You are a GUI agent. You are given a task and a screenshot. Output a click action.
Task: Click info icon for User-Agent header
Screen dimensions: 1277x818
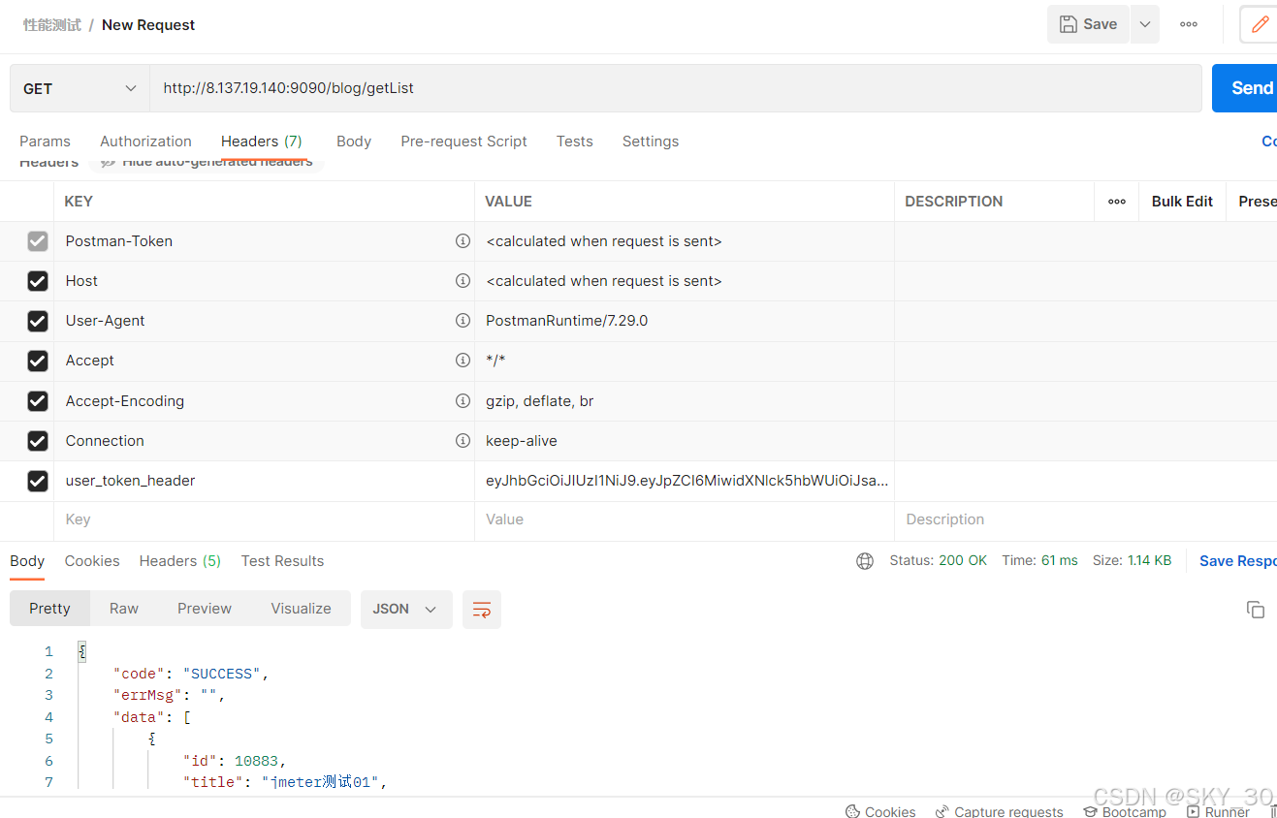(463, 321)
